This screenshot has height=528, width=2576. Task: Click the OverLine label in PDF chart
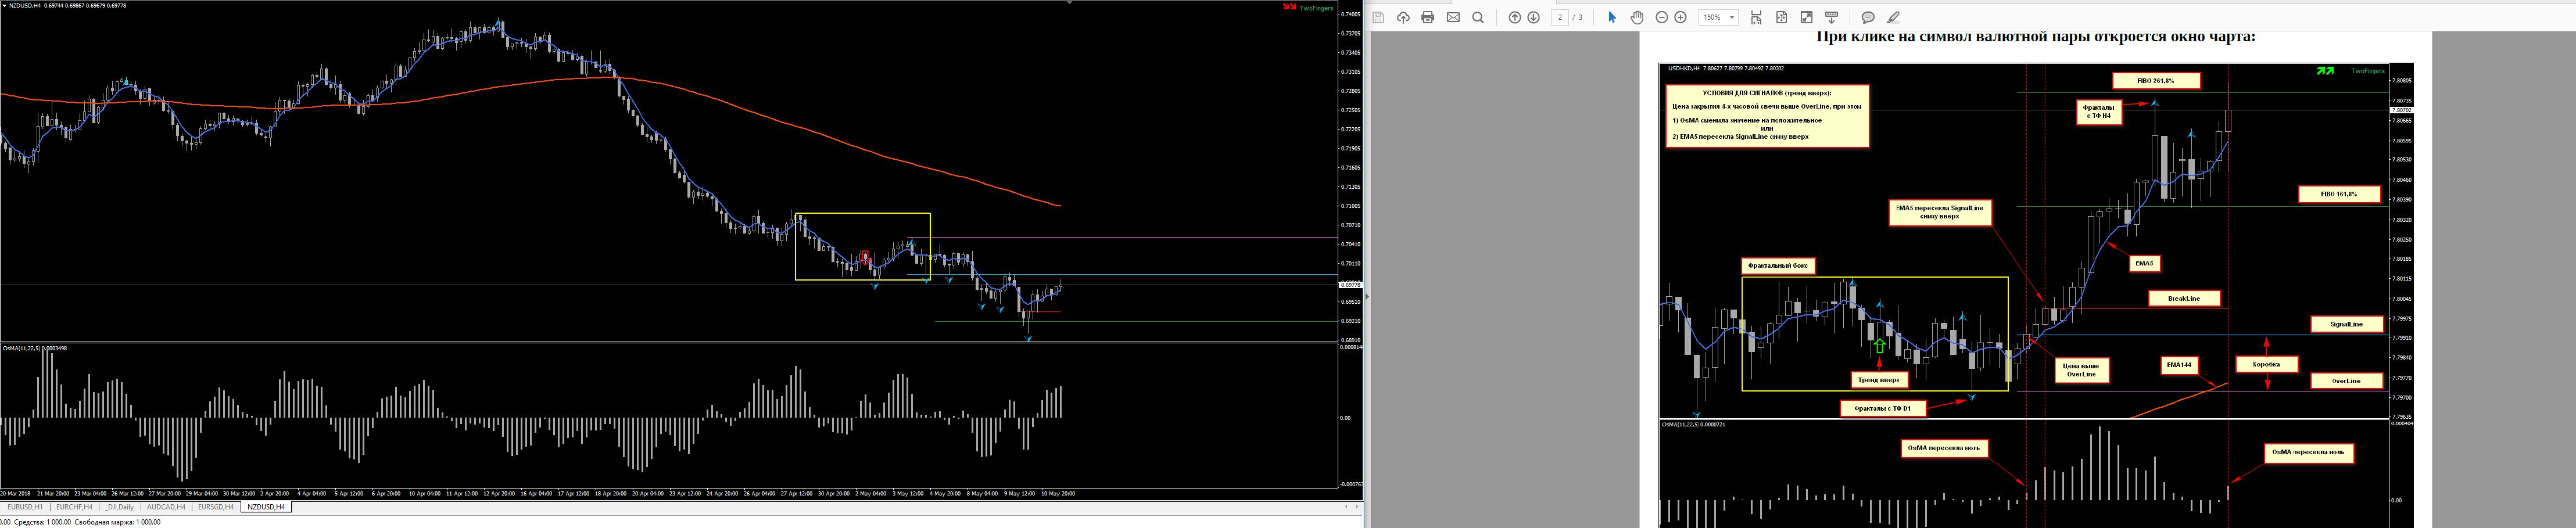tap(2346, 381)
